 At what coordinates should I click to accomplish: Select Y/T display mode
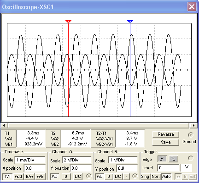click(x=8, y=177)
